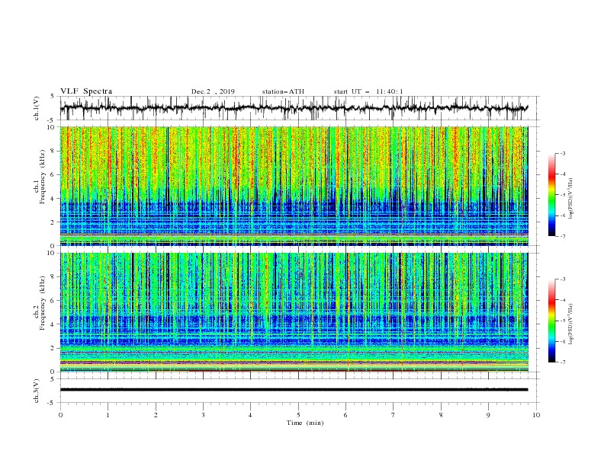Click the 6 kHz tick on ch.1 axis

53,174
